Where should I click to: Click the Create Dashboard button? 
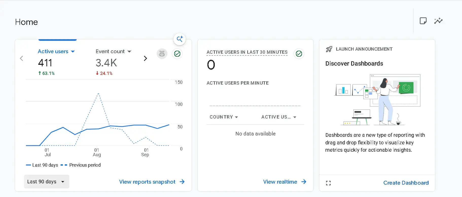click(406, 183)
